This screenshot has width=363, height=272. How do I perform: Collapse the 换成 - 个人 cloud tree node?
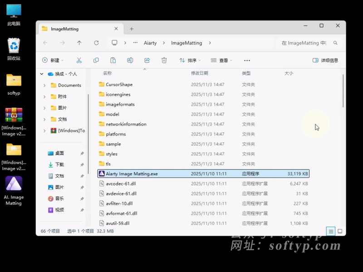click(42, 74)
